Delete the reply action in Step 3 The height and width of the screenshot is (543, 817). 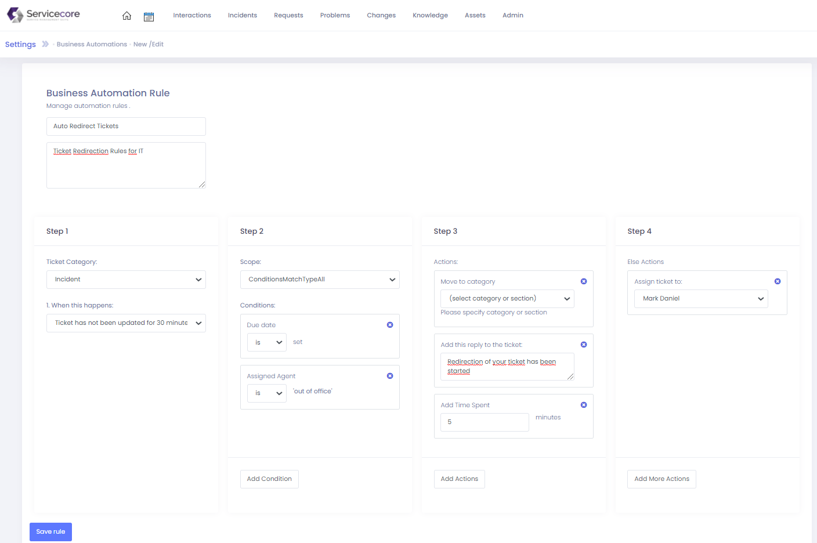point(584,345)
